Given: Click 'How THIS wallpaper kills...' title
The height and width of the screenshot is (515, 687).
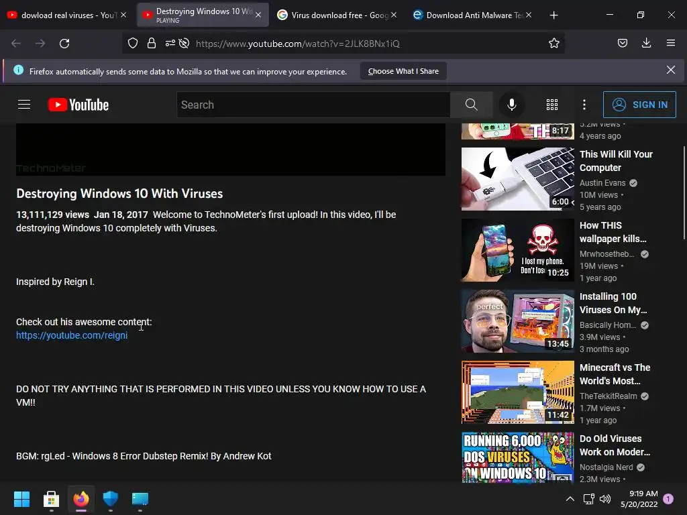Looking at the screenshot, I should point(613,232).
